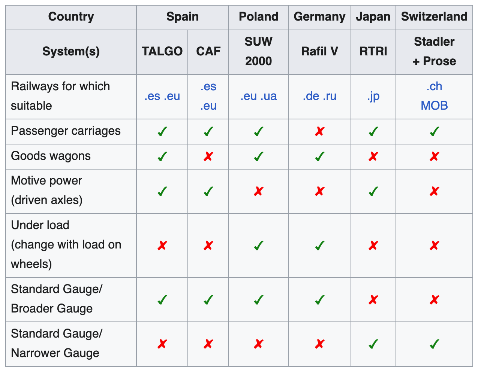
Task: Click the RTRI Motive power green checkmark
Action: (373, 192)
